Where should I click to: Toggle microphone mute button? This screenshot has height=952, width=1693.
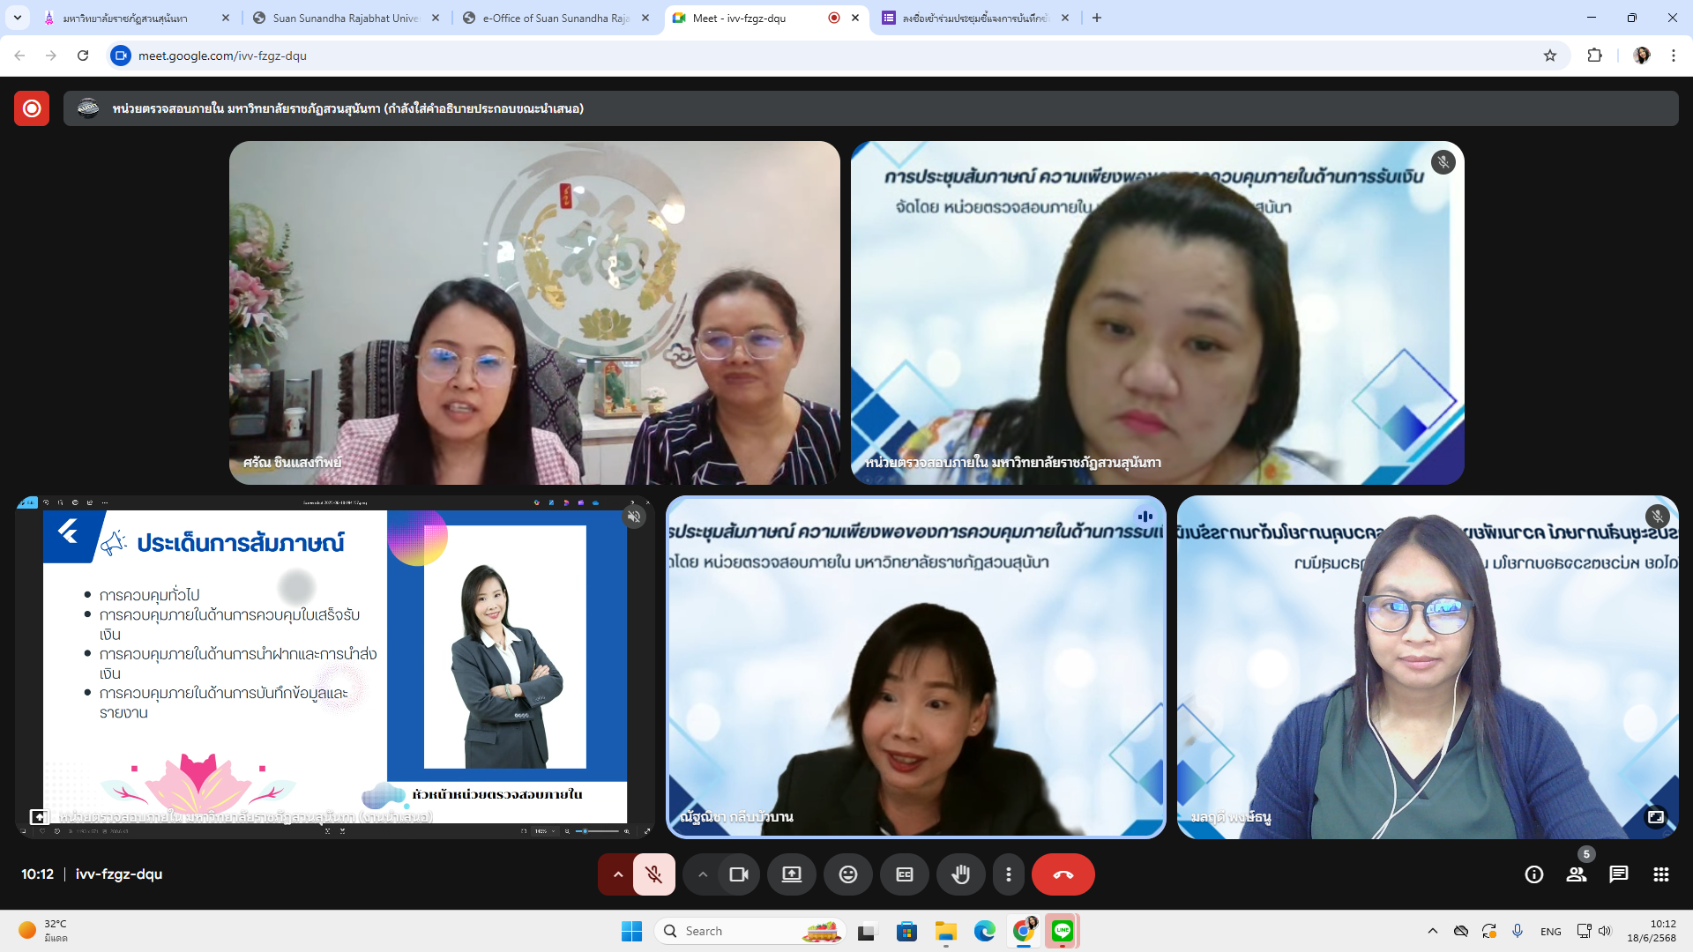(653, 874)
